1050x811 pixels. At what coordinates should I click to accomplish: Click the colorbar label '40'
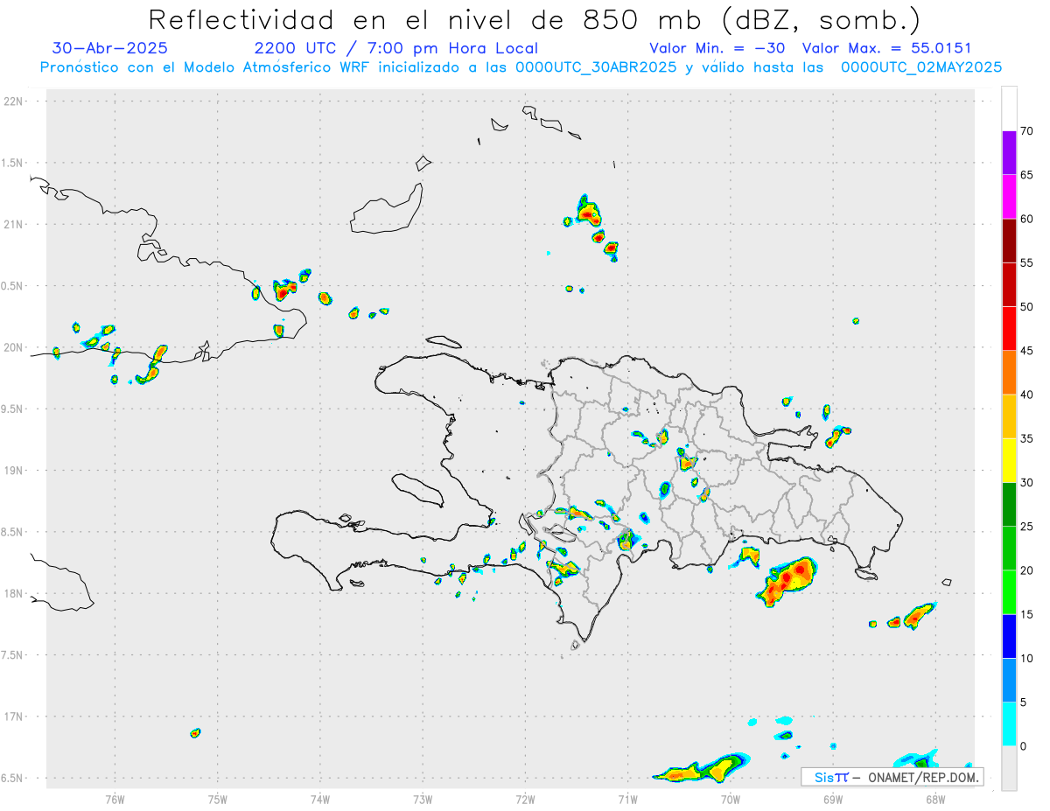(x=1026, y=395)
